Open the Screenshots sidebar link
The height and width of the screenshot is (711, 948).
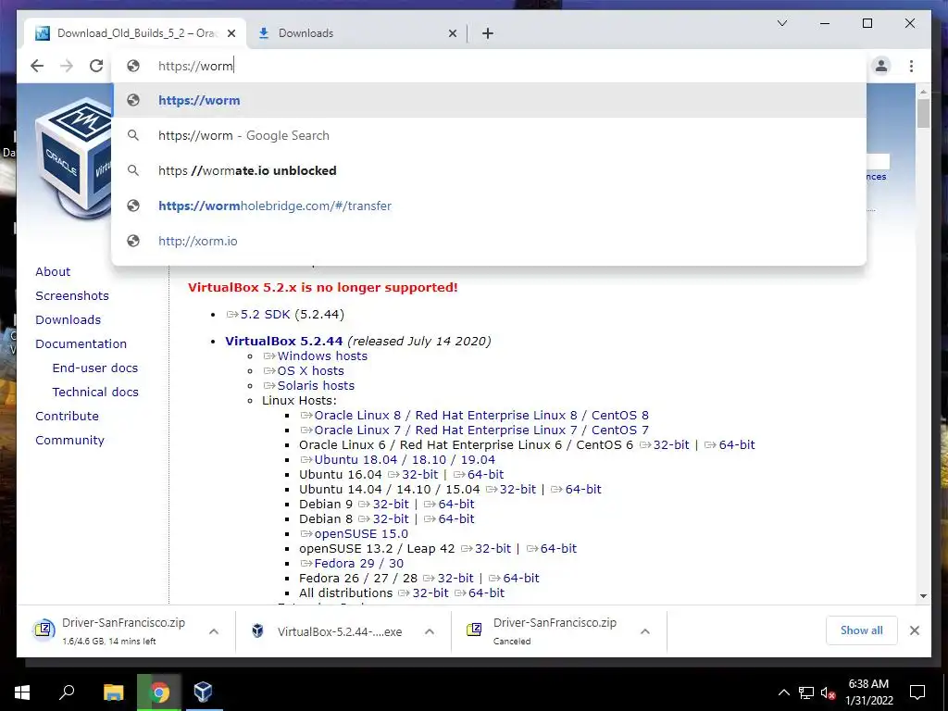(x=72, y=295)
